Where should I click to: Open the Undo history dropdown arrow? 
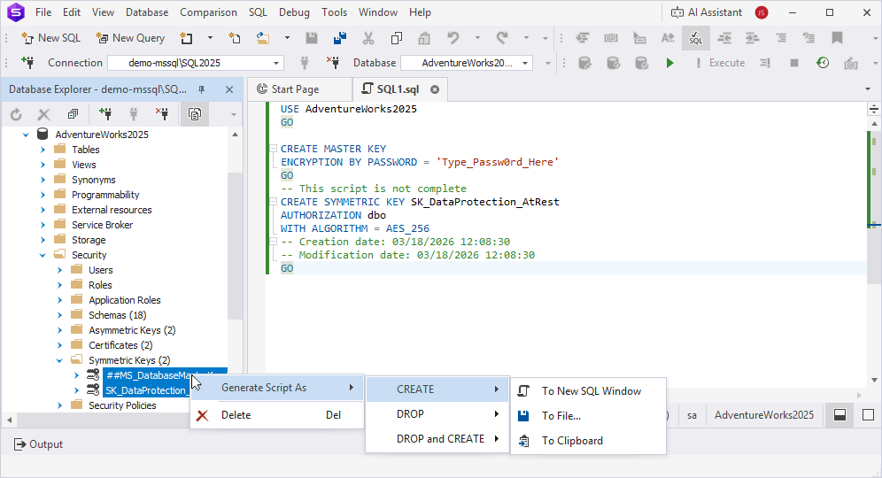477,38
